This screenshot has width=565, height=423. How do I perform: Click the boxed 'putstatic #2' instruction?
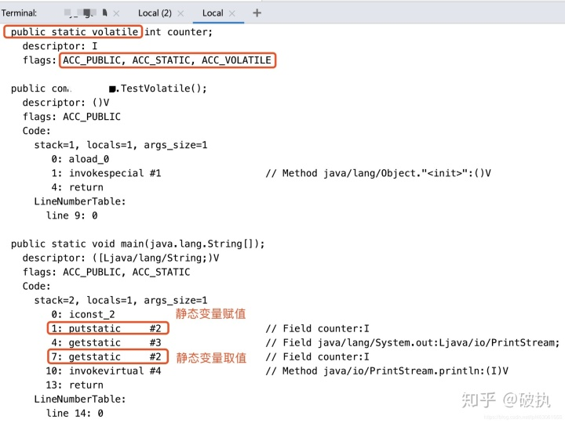[108, 328]
